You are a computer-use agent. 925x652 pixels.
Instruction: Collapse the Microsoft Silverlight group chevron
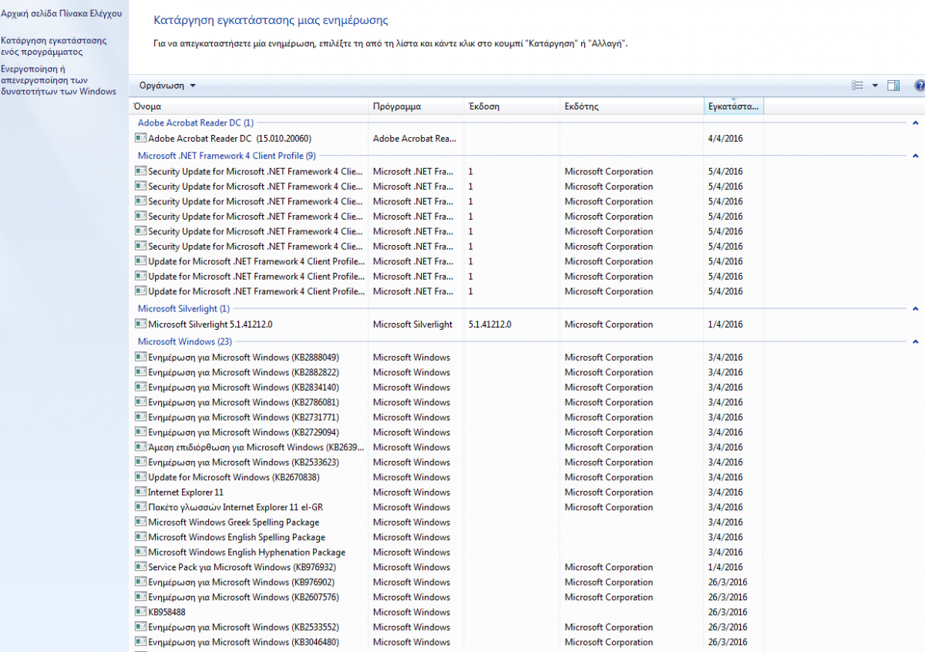pyautogui.click(x=915, y=309)
